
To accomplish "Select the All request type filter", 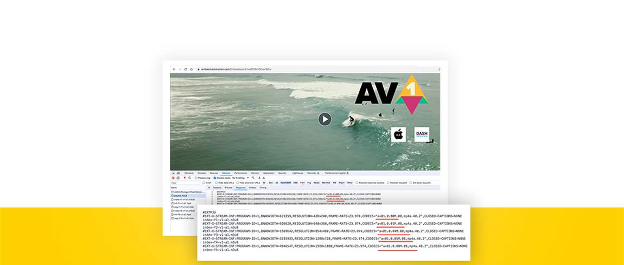I will pyautogui.click(x=264, y=183).
